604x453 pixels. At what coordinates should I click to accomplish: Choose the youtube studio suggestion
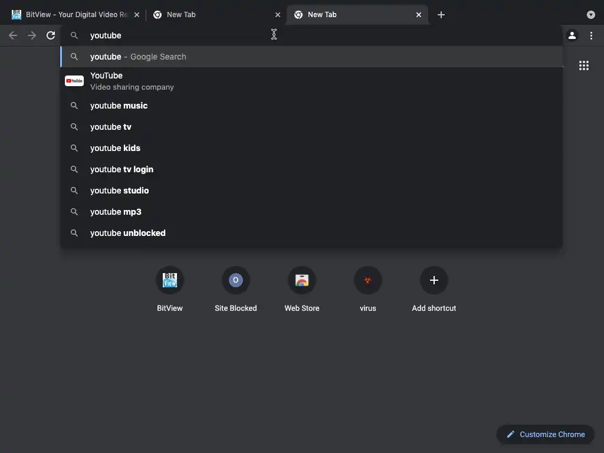311,191
